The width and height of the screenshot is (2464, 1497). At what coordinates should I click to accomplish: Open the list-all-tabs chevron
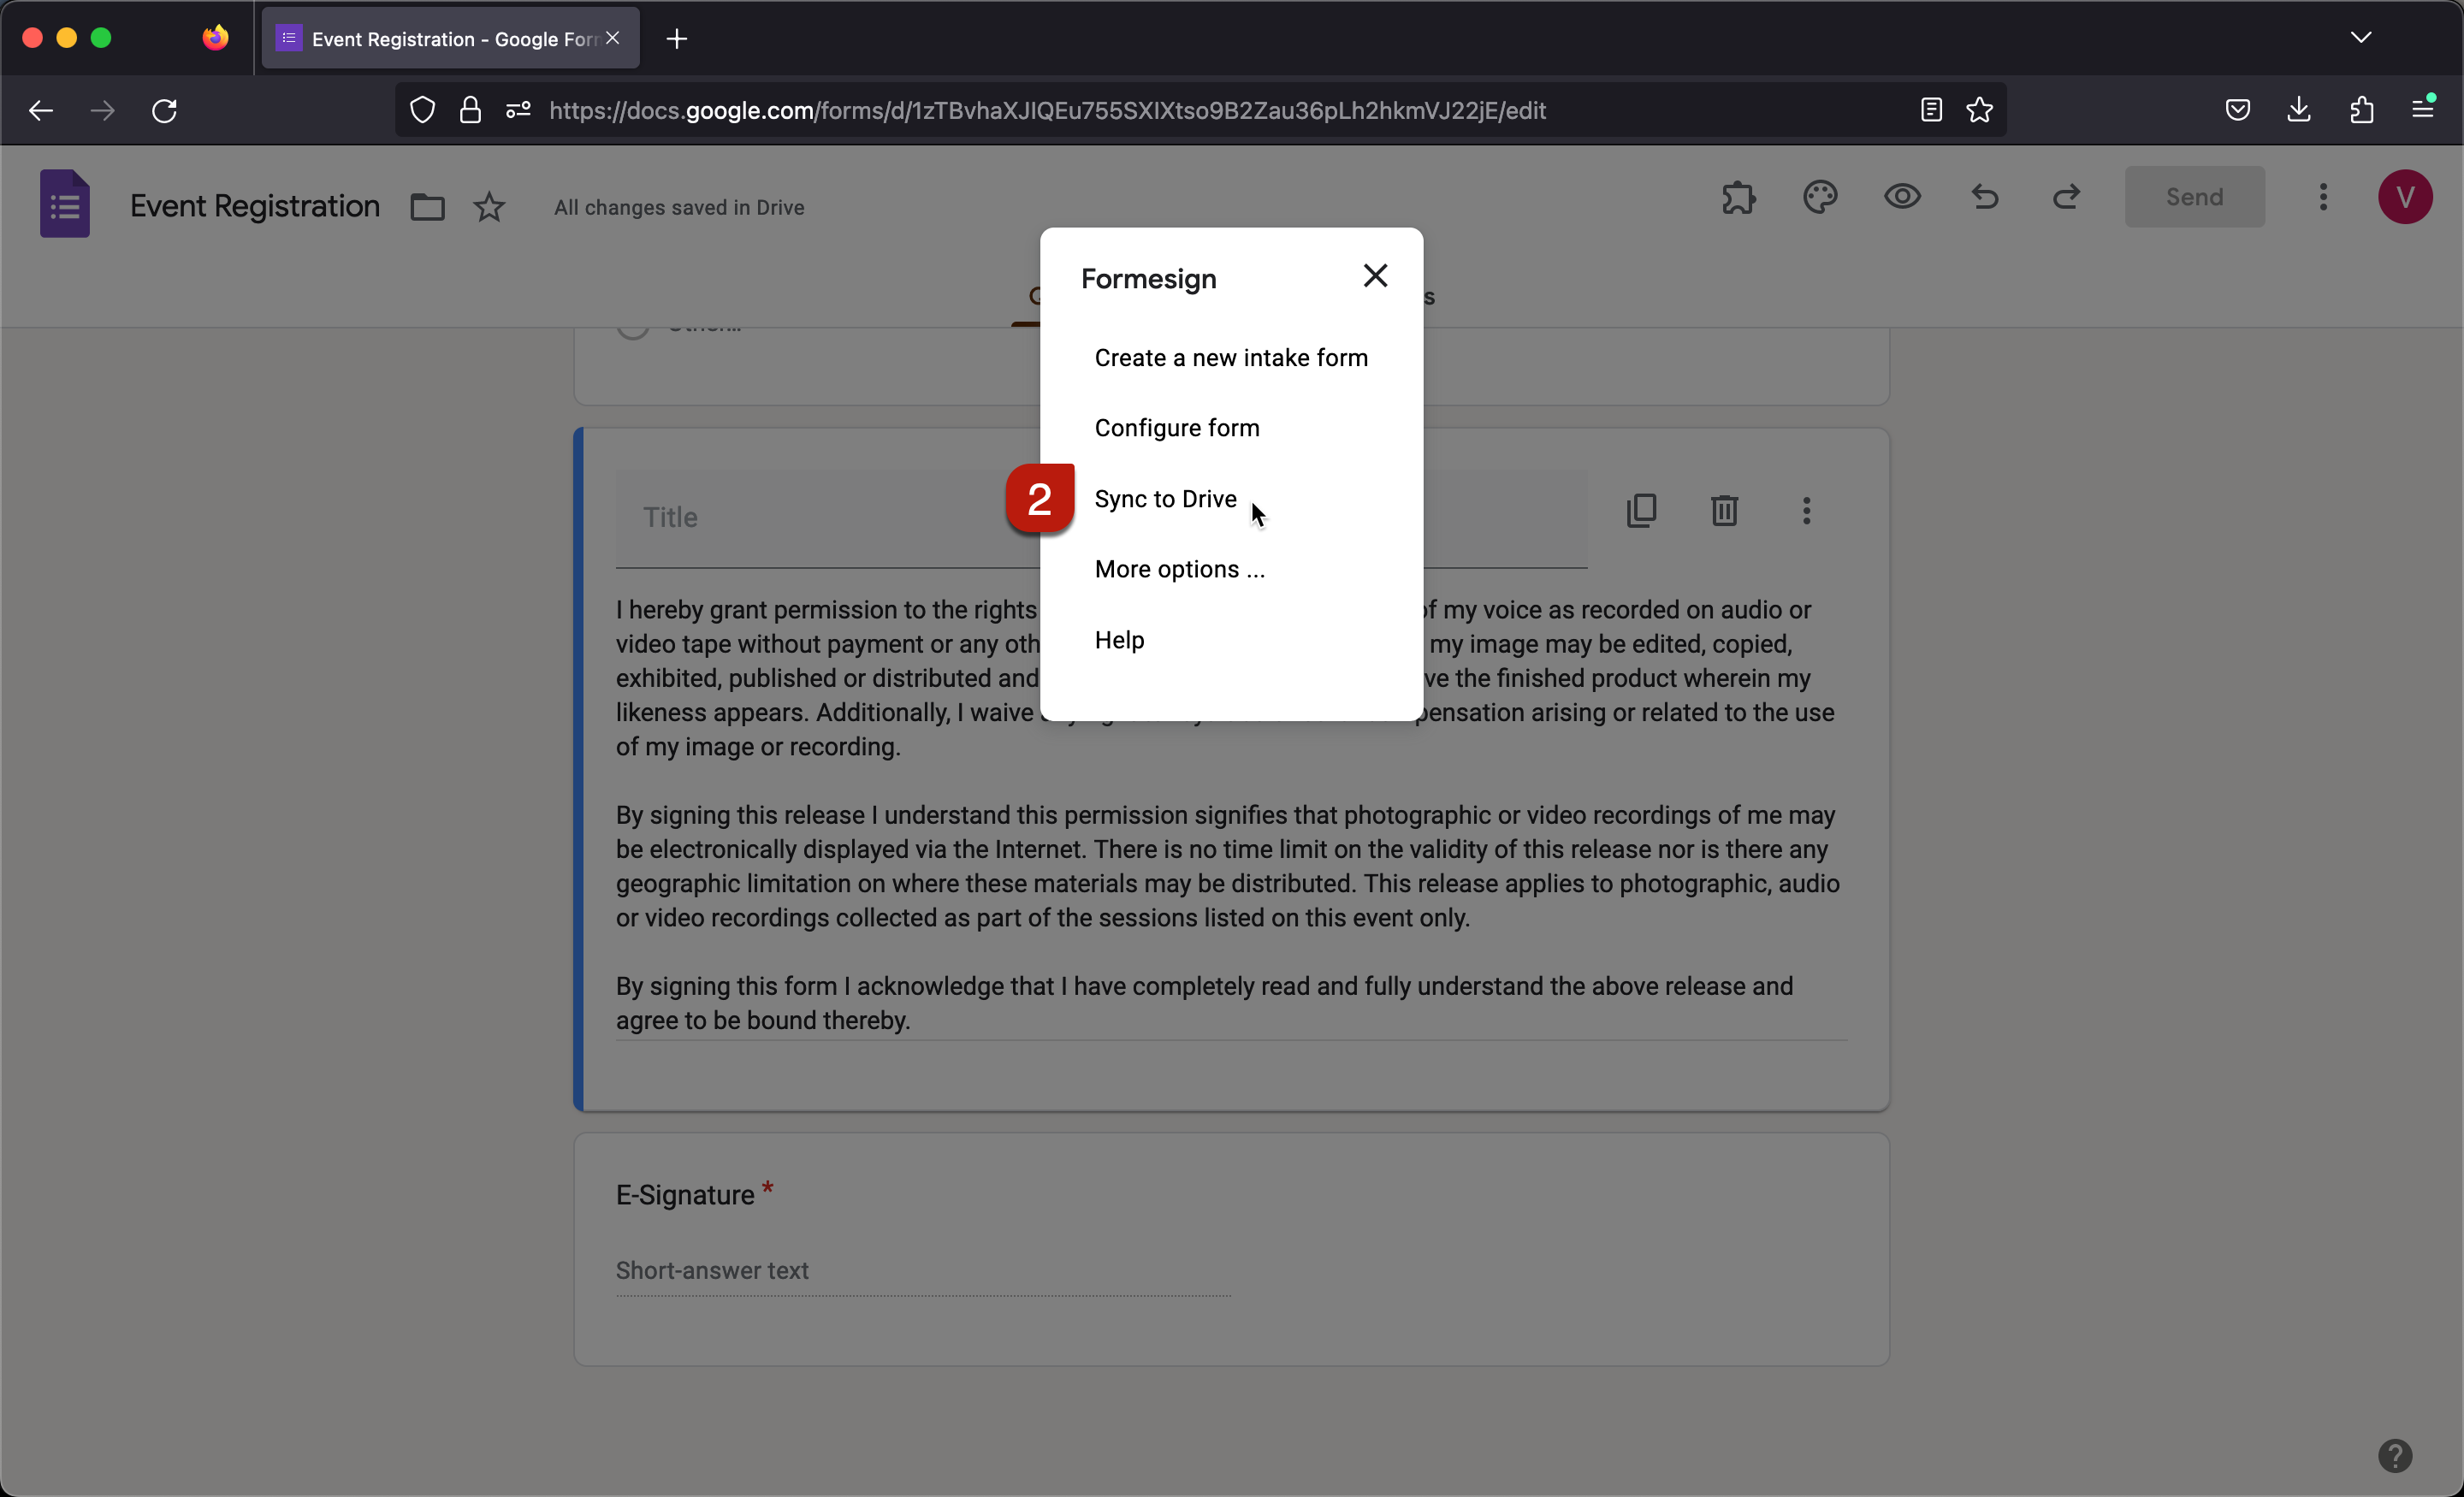pyautogui.click(x=2362, y=37)
